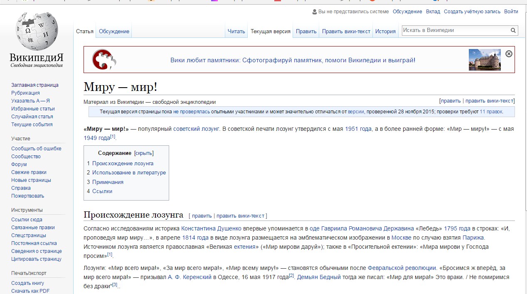Click the puzzle-piece banner logo
Viewport: 527px width, 294px height.
(x=104, y=59)
